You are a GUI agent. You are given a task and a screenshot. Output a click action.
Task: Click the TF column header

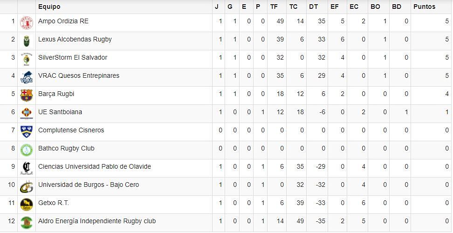tap(274, 7)
